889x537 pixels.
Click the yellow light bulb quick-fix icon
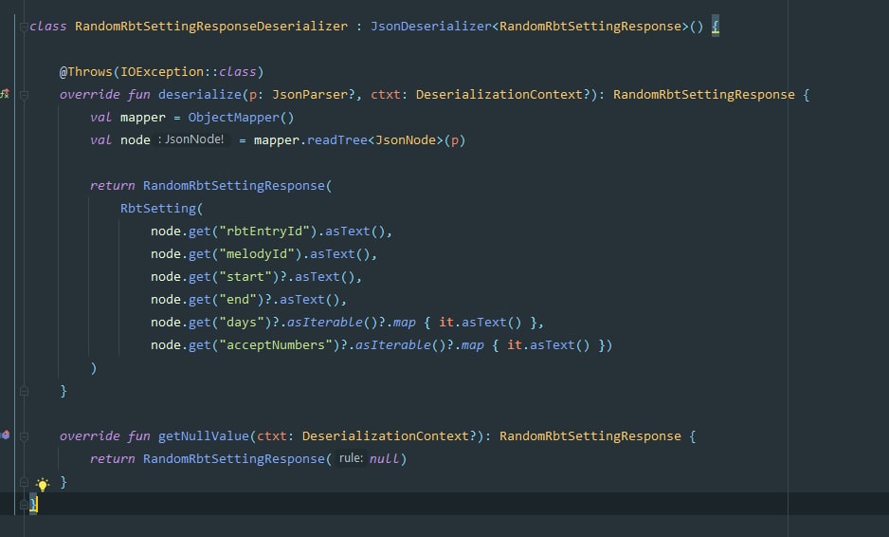click(43, 484)
